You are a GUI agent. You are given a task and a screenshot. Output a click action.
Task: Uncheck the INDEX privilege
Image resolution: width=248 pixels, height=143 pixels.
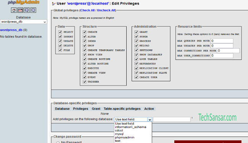[85, 41]
